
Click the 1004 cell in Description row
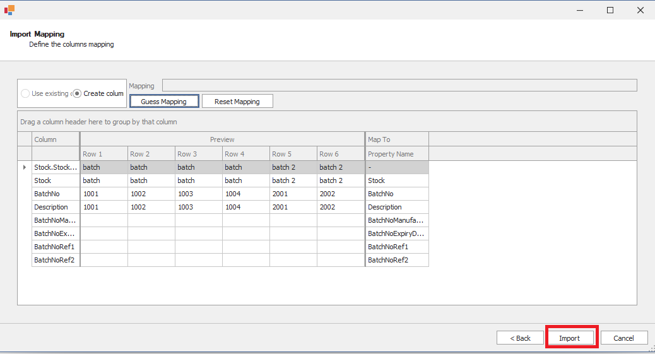pos(246,207)
